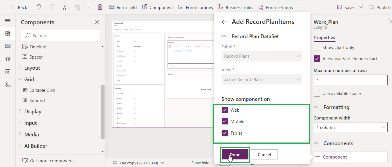Enable Use available space checkbox
392x167 pixels.
point(317,94)
